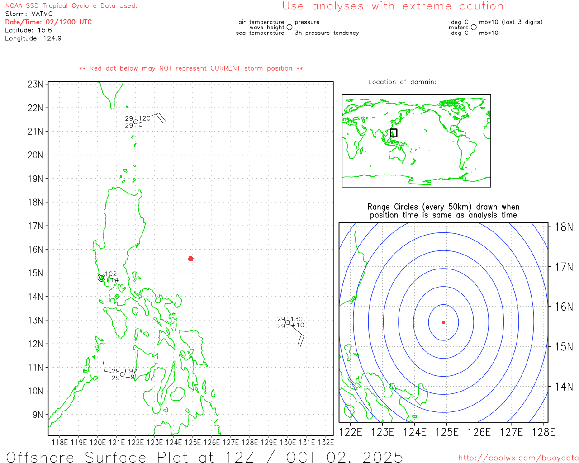Image resolution: width=579 pixels, height=463 pixels.
Task: Select the double-ring station marker near 102
Action: (101, 278)
